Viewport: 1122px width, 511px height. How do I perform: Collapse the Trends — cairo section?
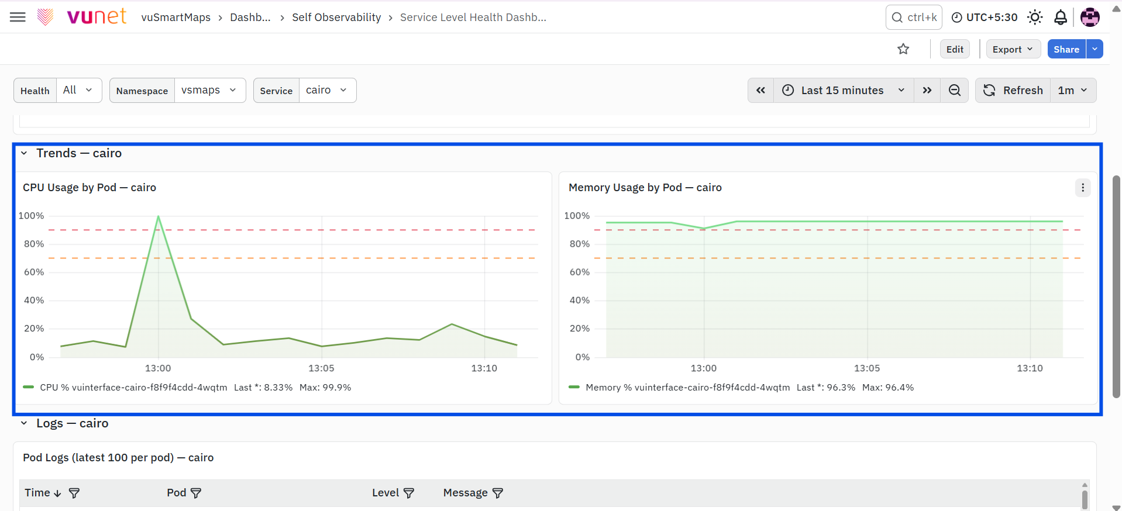[24, 153]
